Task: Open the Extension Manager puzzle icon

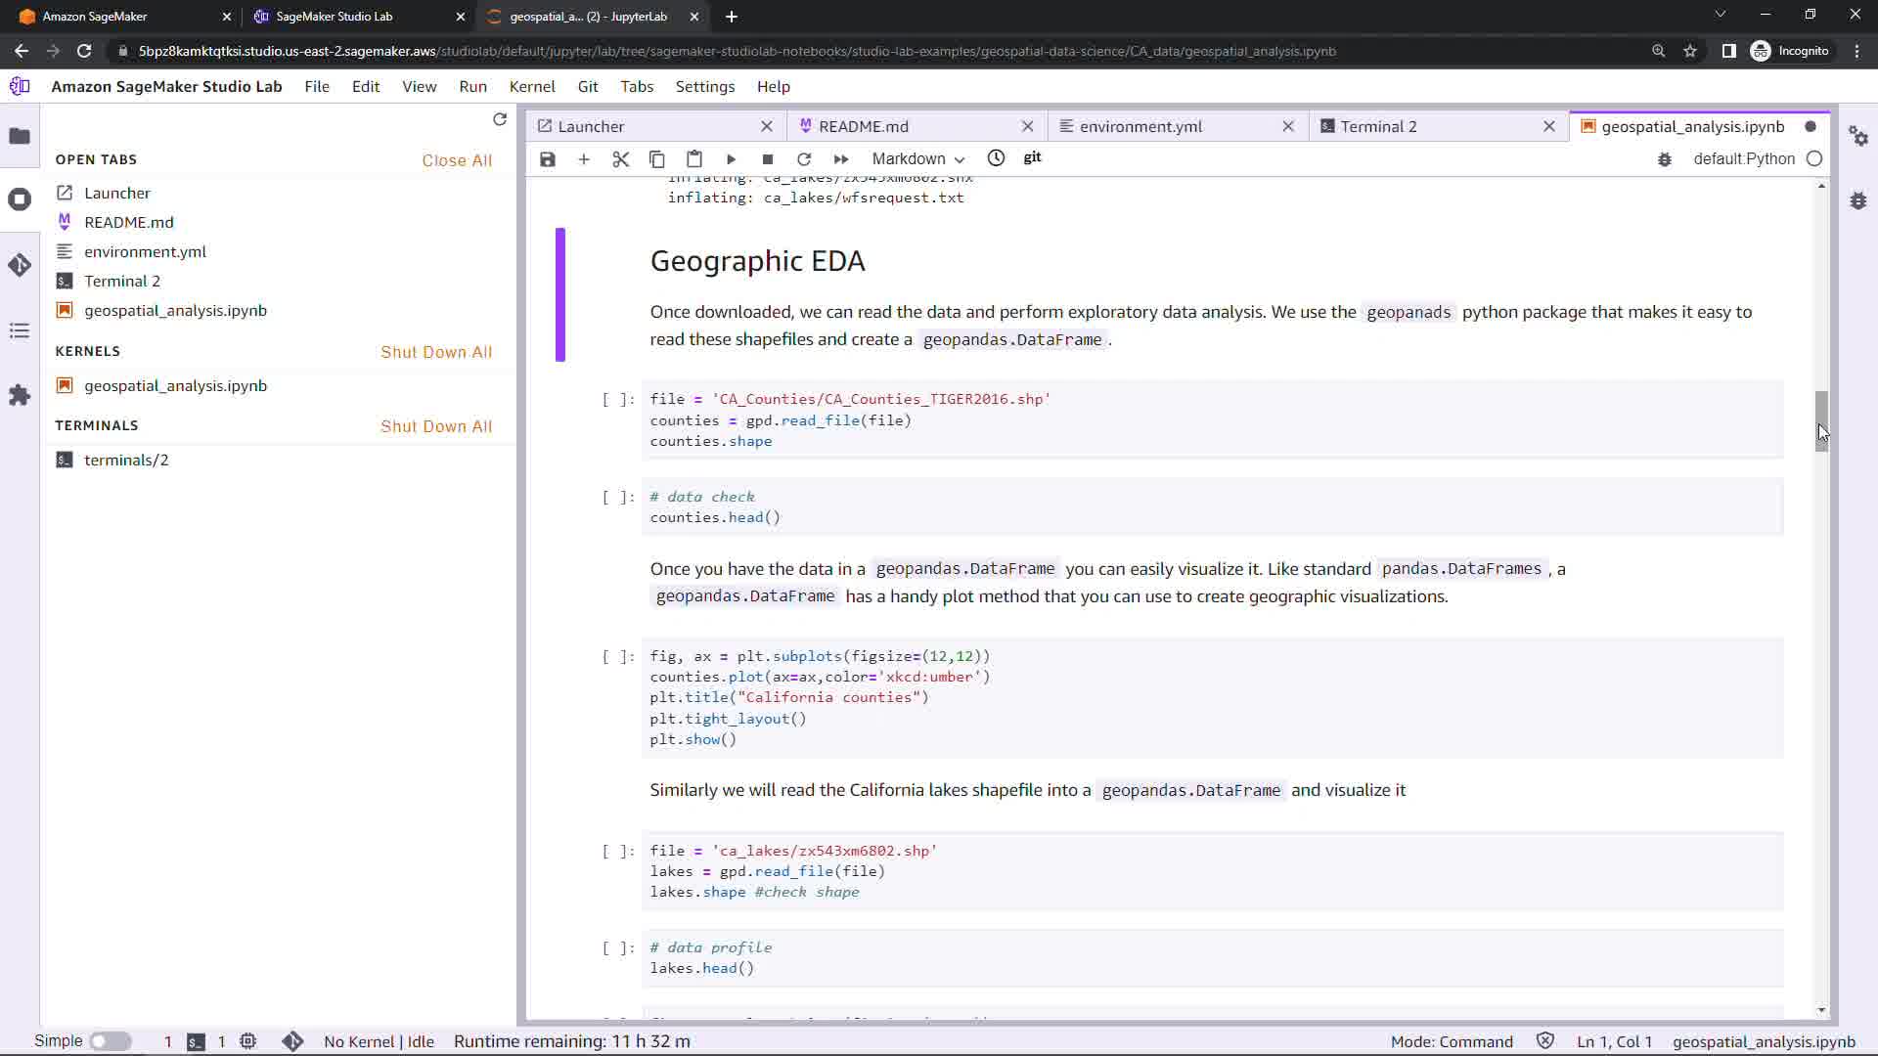Action: tap(20, 395)
